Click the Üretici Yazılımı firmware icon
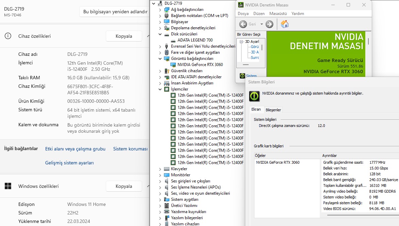The width and height of the screenshot is (399, 226). [167, 205]
